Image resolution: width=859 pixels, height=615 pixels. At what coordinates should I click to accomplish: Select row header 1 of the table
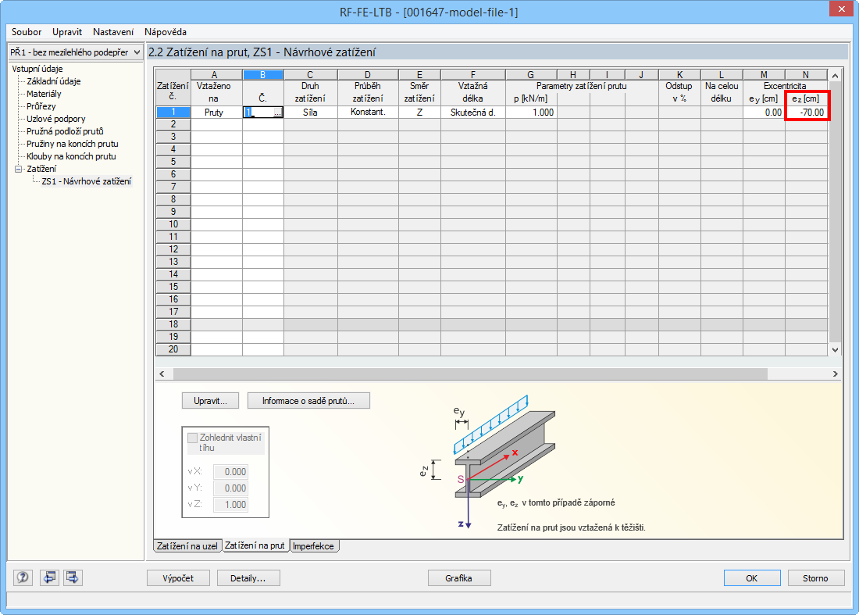(x=173, y=113)
